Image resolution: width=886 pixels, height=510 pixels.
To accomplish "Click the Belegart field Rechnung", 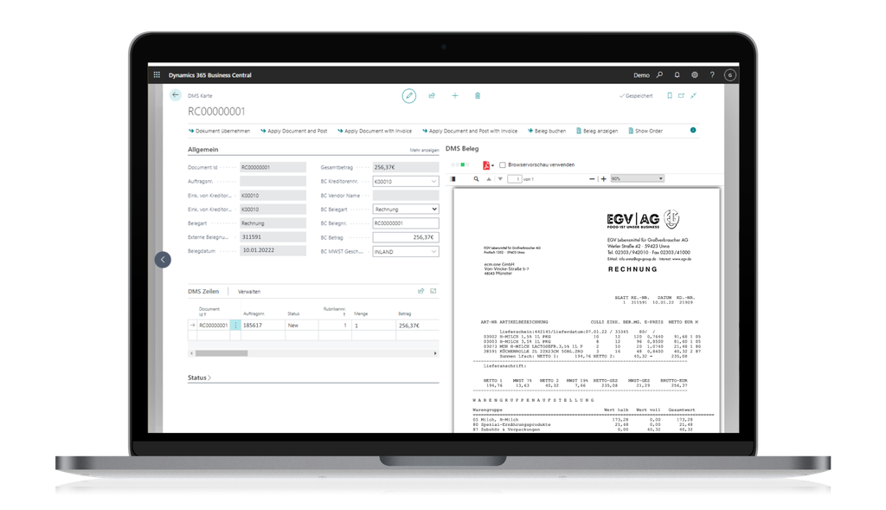I will pyautogui.click(x=273, y=223).
